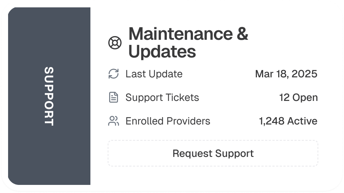Screen dimensions: 344x193
Task: Click the people icon for Enrolled Providers
Action: (x=114, y=121)
